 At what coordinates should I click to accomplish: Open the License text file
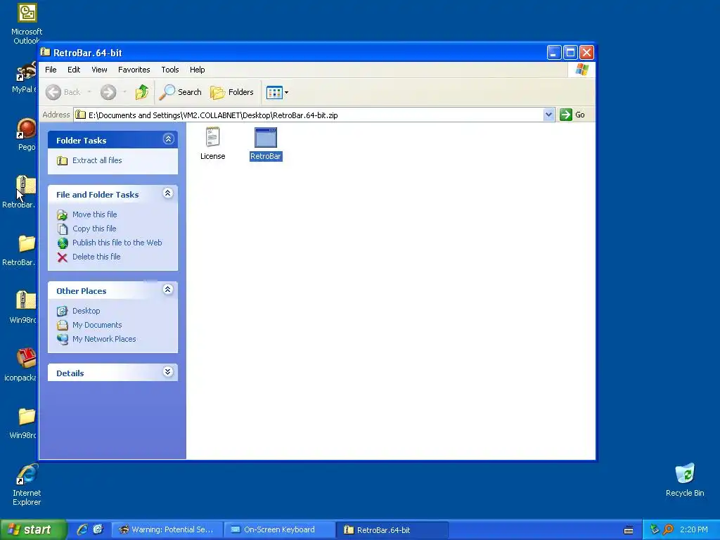(212, 143)
